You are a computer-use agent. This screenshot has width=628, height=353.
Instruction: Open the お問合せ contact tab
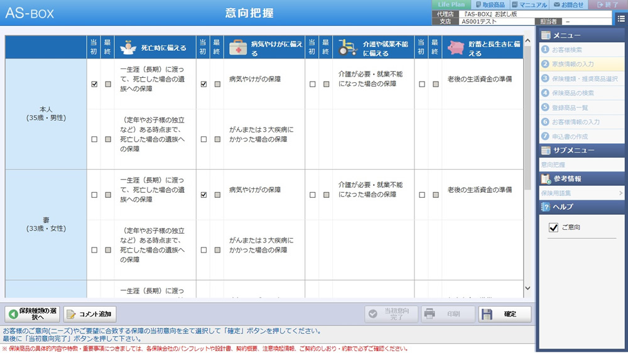[x=568, y=4]
